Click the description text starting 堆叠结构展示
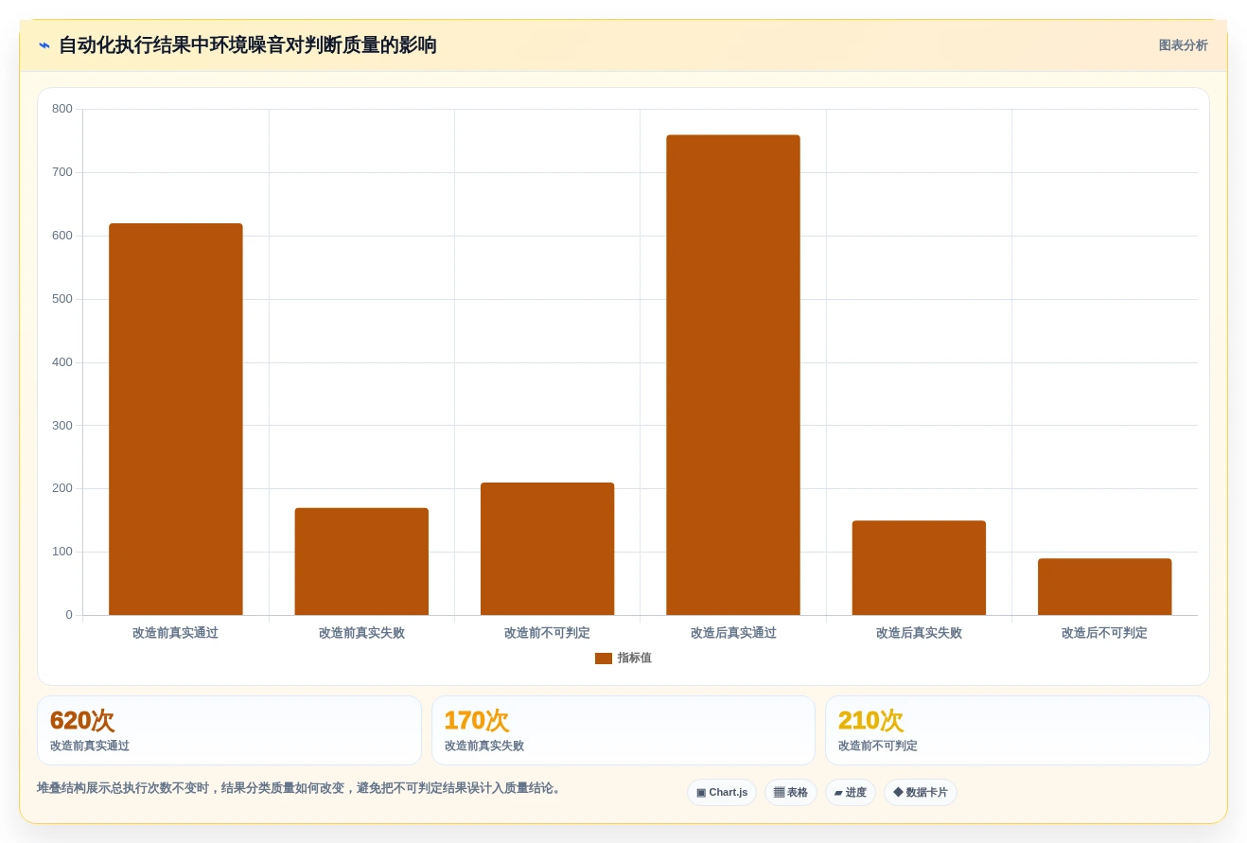The width and height of the screenshot is (1247, 843). 301,788
